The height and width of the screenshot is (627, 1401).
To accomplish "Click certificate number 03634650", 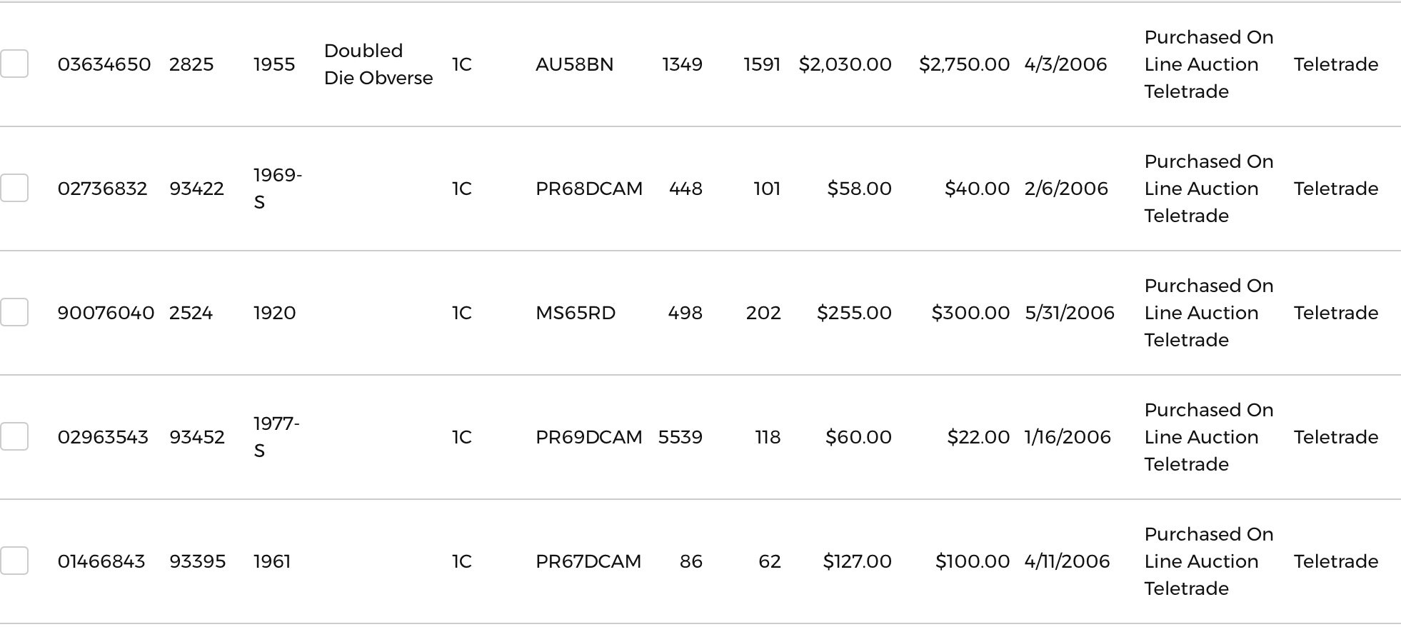I will point(104,64).
